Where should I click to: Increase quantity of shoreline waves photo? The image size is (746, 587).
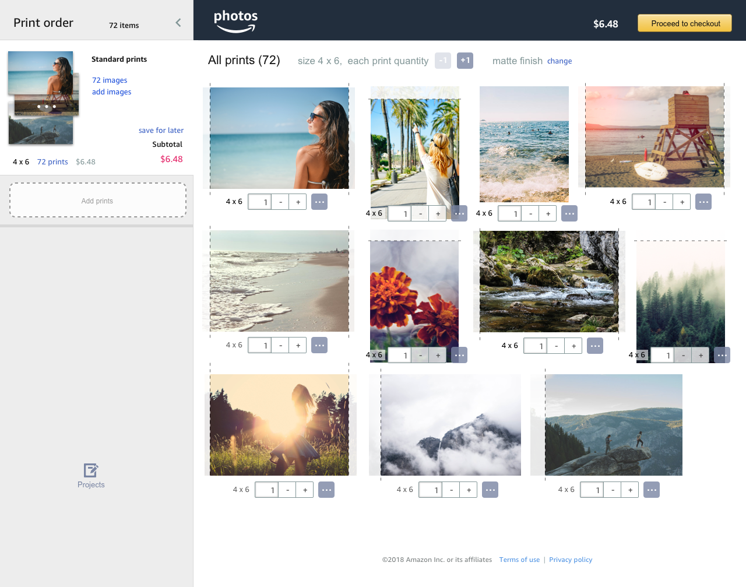point(298,346)
